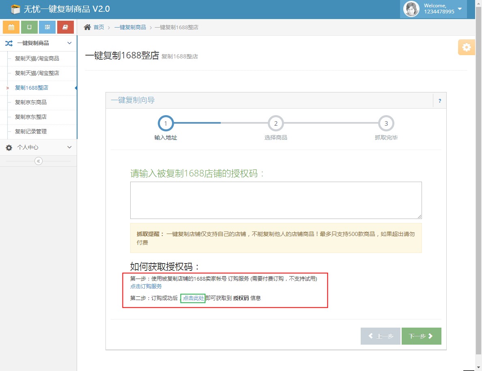Click the home icon in breadcrumb

point(87,27)
